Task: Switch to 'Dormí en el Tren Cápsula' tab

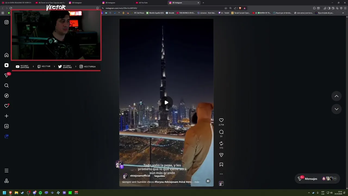Action: point(50,3)
